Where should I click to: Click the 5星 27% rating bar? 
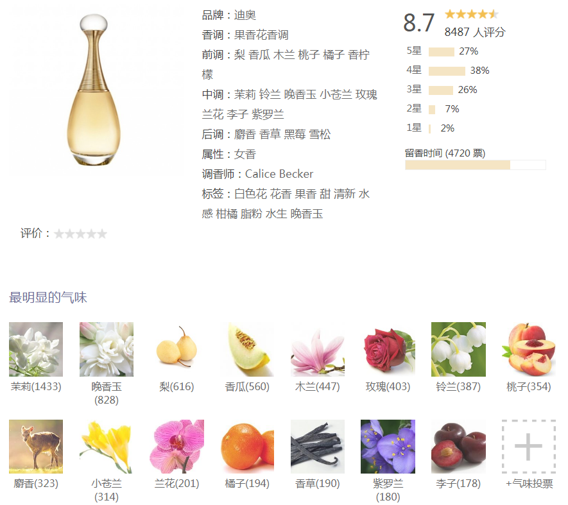[x=442, y=52]
